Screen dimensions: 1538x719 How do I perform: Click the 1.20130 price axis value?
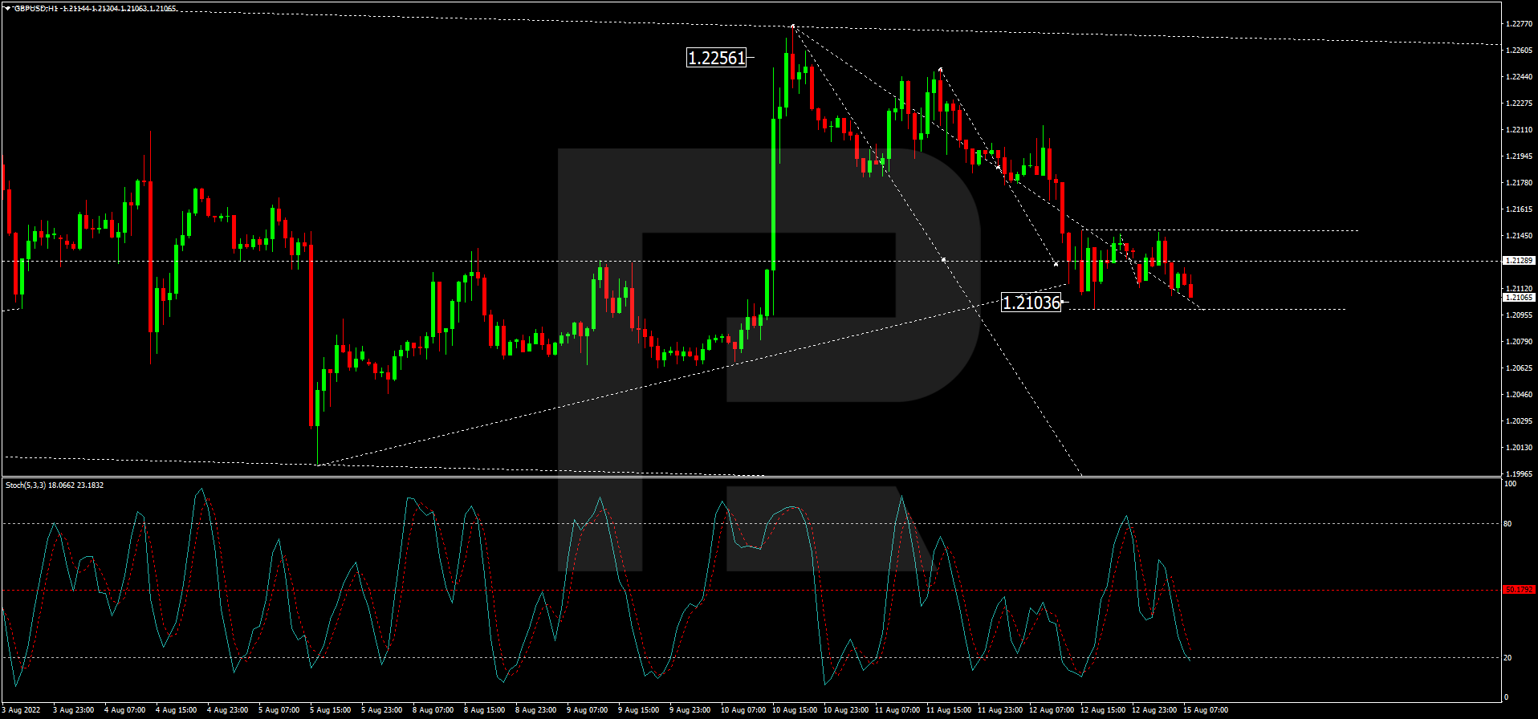1520,448
